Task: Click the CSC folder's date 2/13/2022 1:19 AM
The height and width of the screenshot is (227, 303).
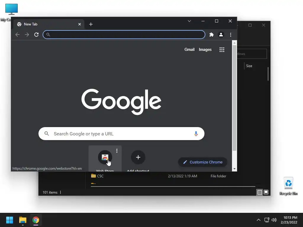Action: [x=182, y=176]
